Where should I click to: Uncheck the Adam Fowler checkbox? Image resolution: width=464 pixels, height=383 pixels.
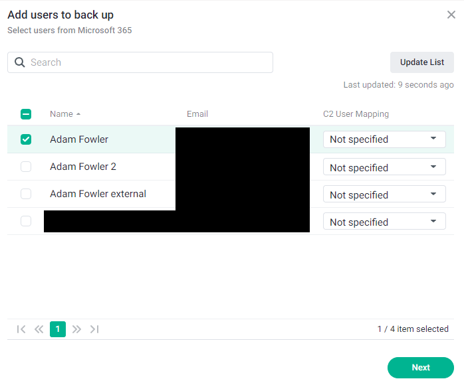(26, 139)
